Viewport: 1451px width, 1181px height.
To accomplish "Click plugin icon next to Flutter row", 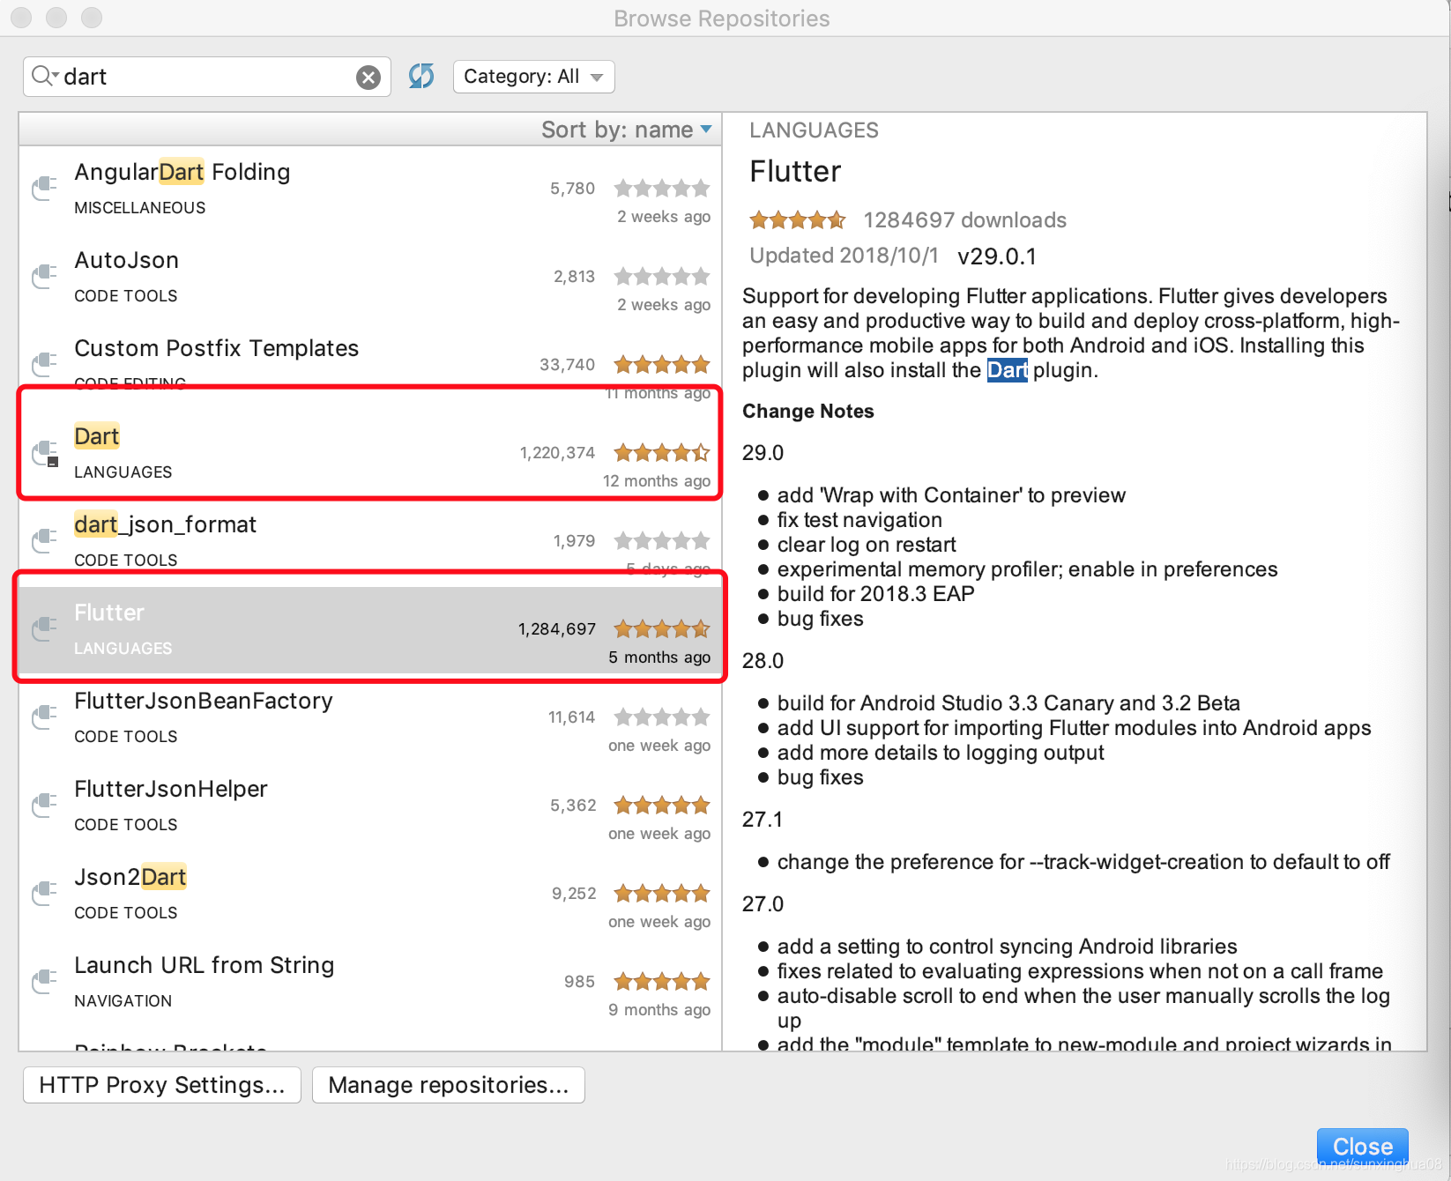I will click(44, 628).
